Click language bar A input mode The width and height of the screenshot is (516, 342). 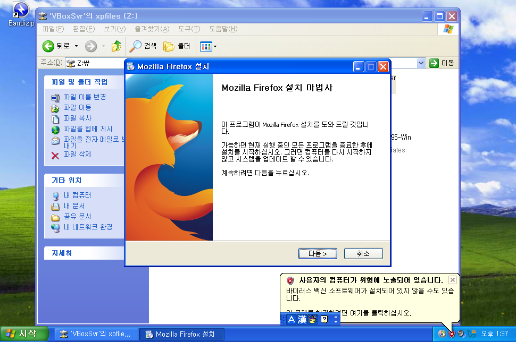pos(291,319)
